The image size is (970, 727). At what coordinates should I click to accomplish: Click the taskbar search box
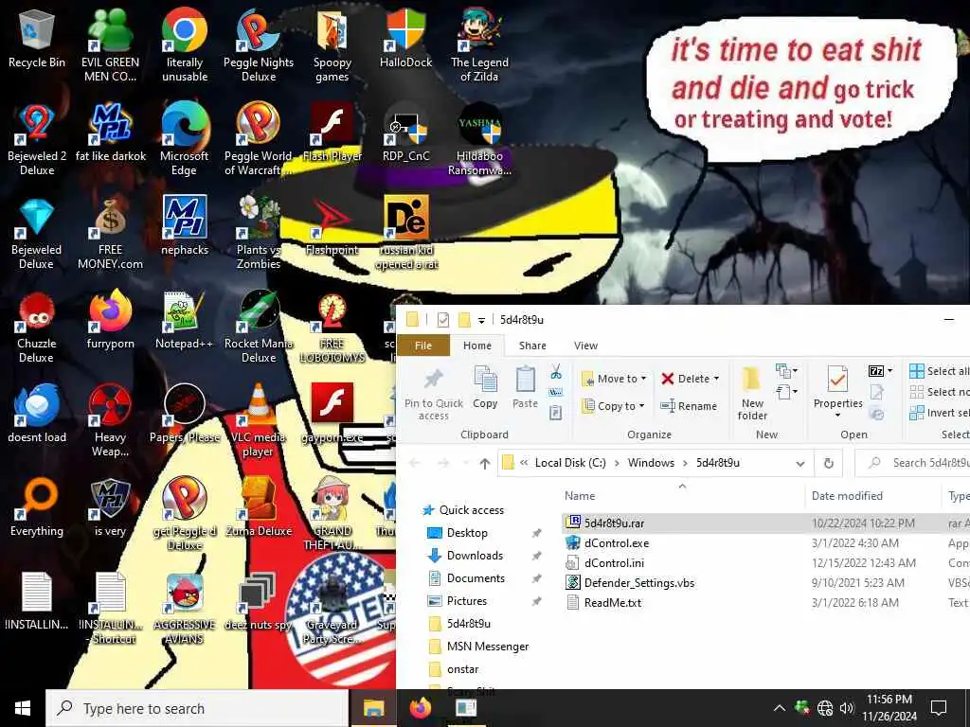click(197, 708)
